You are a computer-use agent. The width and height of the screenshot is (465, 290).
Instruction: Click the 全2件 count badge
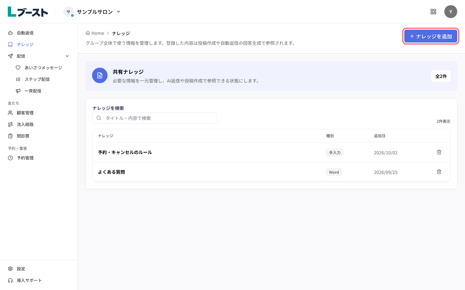coord(441,76)
